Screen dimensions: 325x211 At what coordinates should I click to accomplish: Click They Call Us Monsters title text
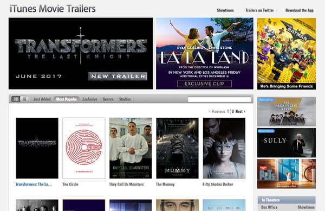126,184
